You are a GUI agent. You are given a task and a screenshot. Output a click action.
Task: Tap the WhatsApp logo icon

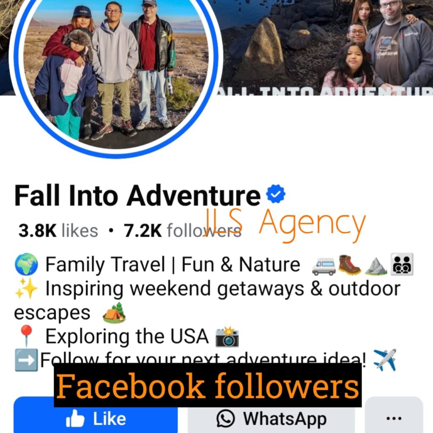click(226, 418)
